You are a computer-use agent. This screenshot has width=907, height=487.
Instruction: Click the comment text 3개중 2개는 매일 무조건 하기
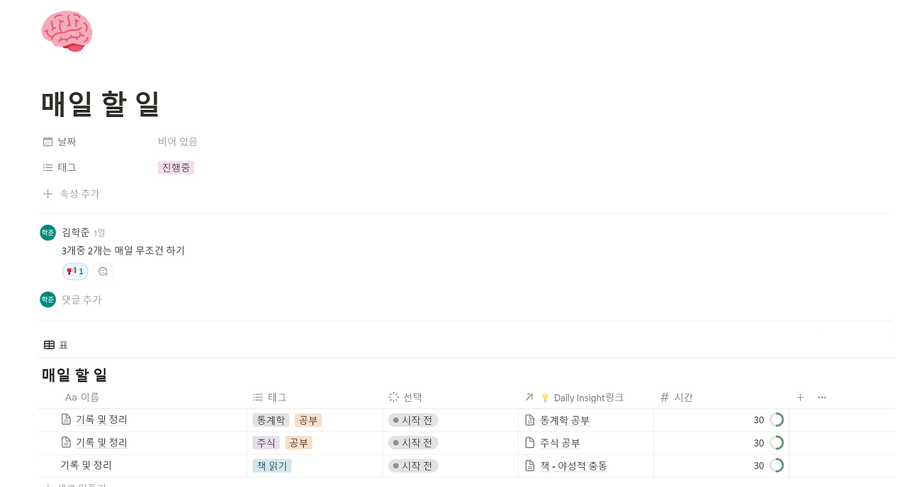click(123, 250)
